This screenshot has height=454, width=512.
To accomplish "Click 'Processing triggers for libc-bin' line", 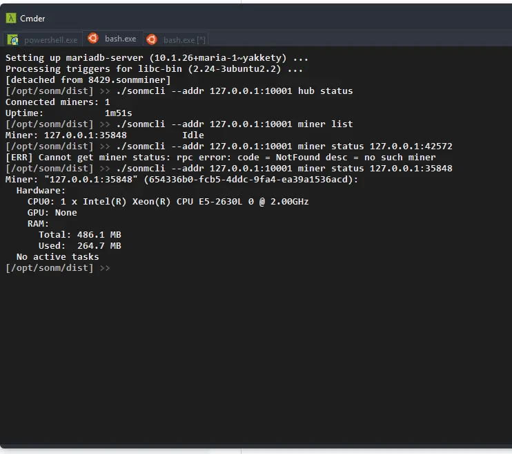I will (x=154, y=69).
